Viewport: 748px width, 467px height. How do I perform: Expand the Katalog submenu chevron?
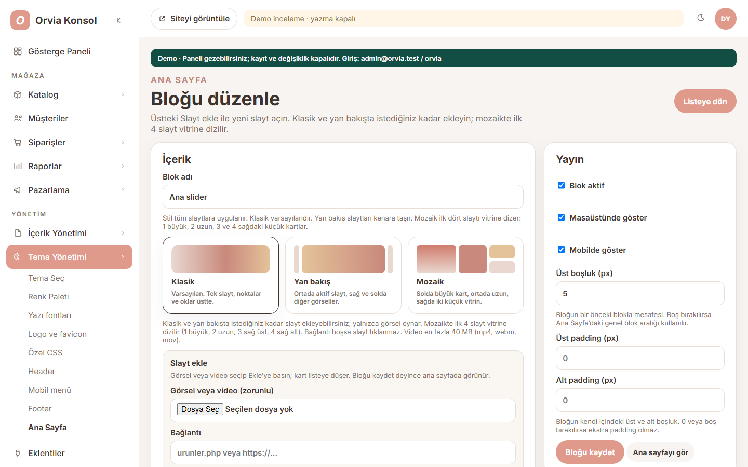click(123, 94)
